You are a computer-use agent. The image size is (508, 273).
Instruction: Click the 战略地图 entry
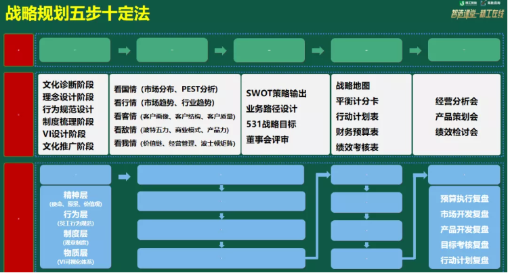353,85
